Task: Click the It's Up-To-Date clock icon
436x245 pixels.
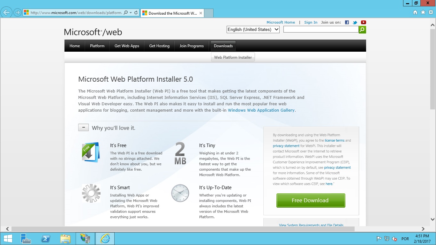Action: pyautogui.click(x=180, y=193)
